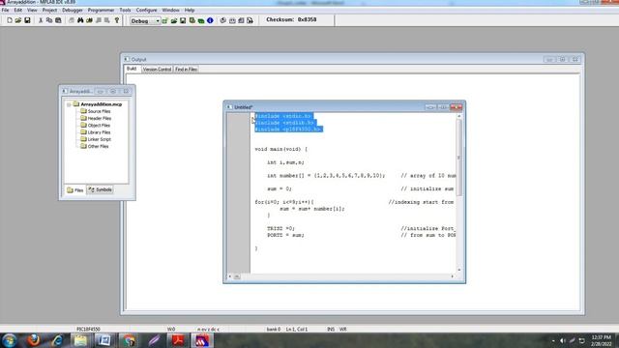
Task: Click the editor scroll down arrow
Action: 458,270
